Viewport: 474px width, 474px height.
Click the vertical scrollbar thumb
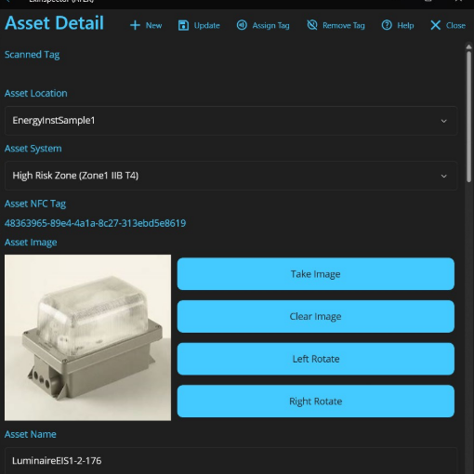click(468, 116)
